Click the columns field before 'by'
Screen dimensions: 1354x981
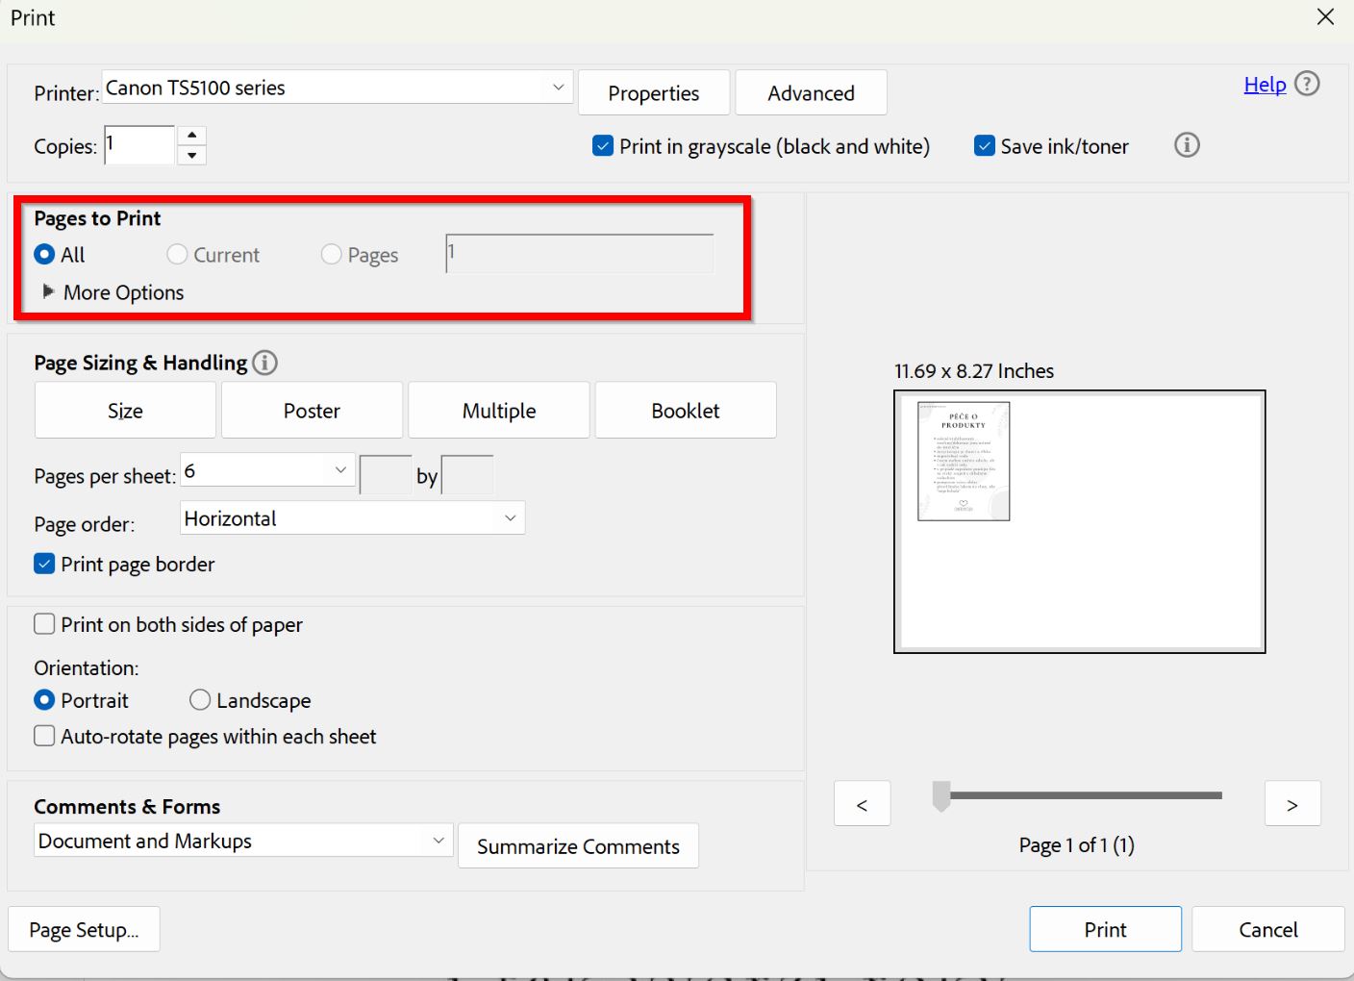[386, 475]
